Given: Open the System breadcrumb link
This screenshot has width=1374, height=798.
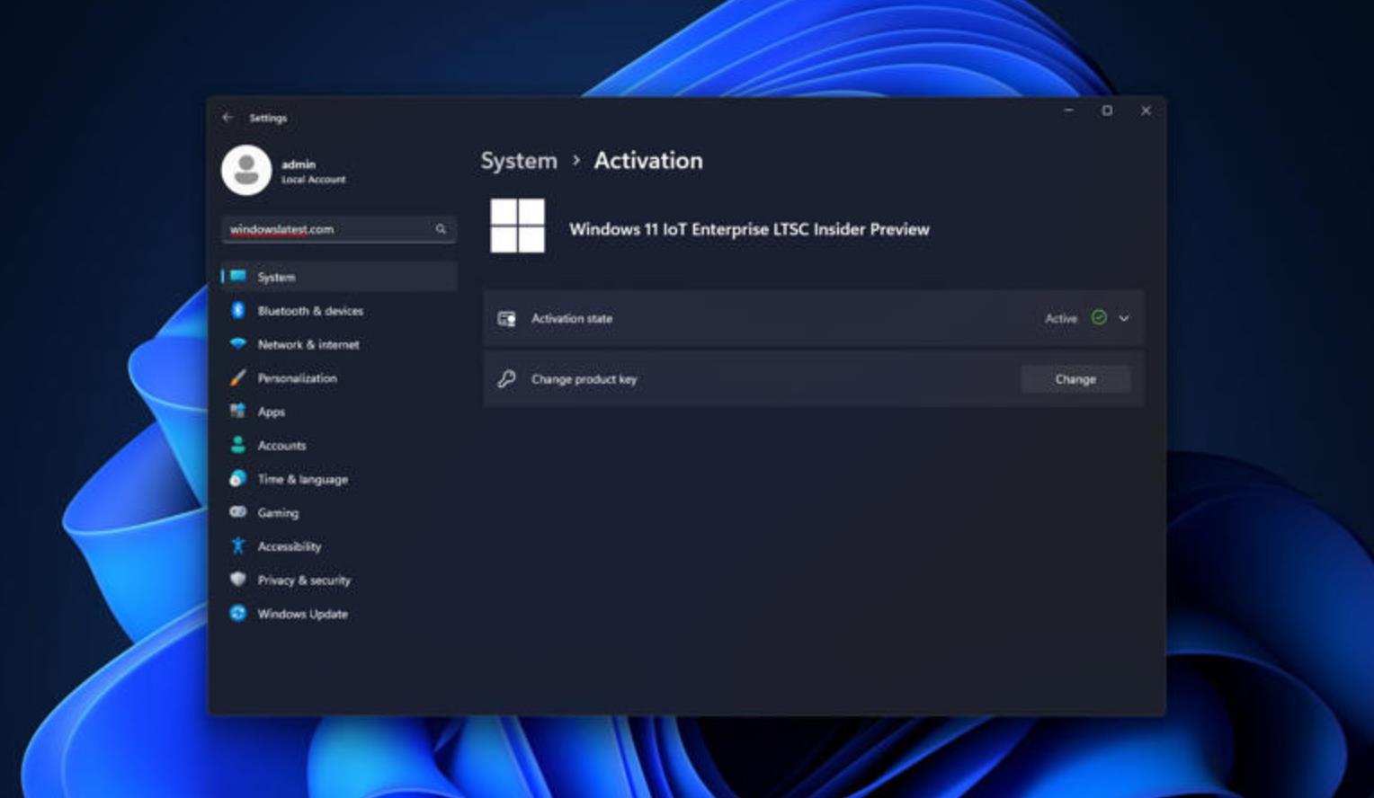Looking at the screenshot, I should coord(519,161).
